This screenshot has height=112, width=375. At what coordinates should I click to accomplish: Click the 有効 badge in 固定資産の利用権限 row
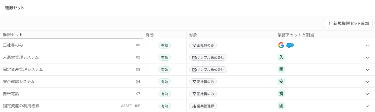point(165,106)
